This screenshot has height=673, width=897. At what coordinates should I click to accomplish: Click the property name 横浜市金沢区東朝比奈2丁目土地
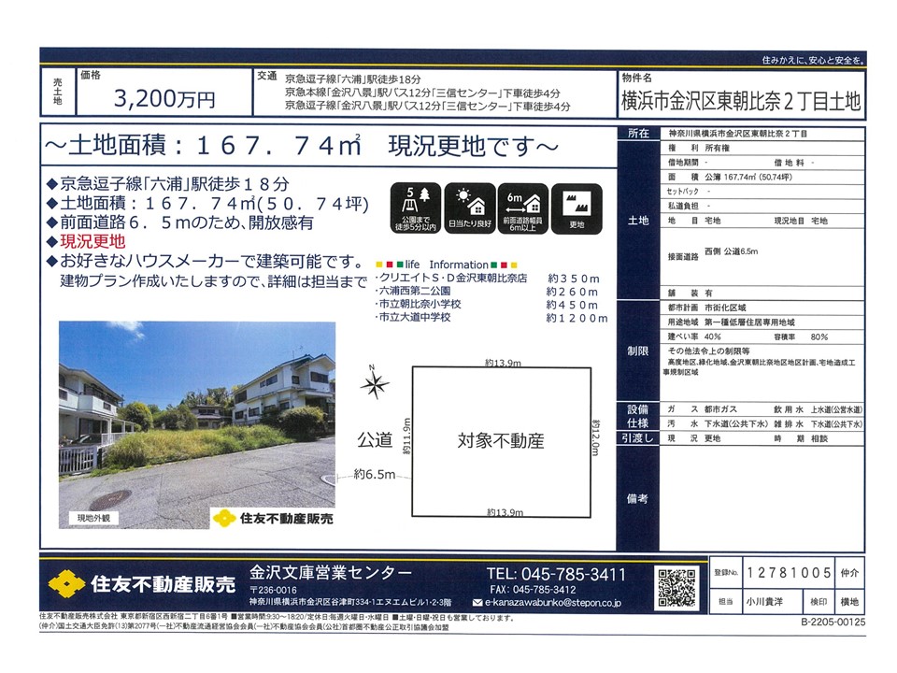click(740, 101)
